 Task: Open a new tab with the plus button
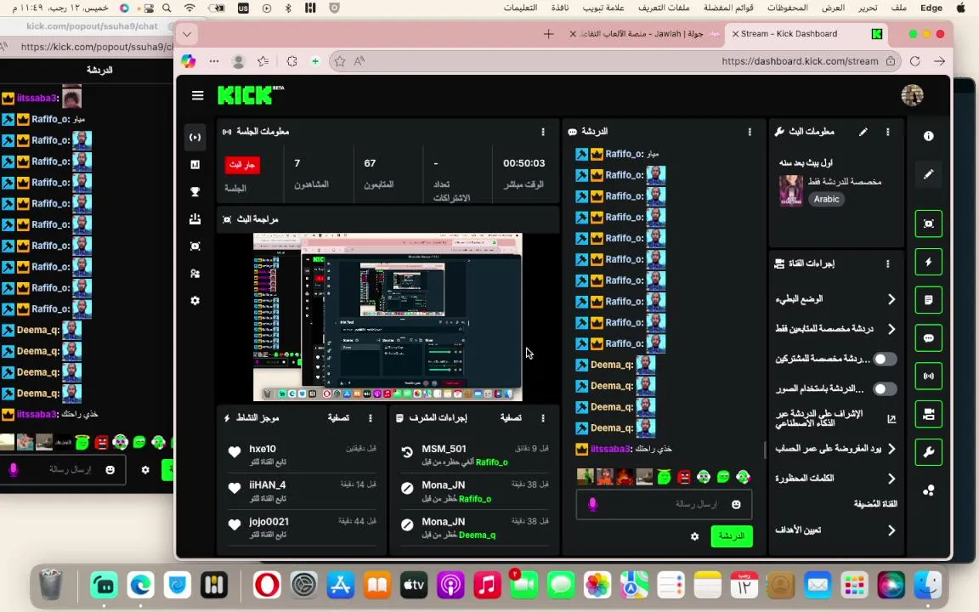(548, 34)
